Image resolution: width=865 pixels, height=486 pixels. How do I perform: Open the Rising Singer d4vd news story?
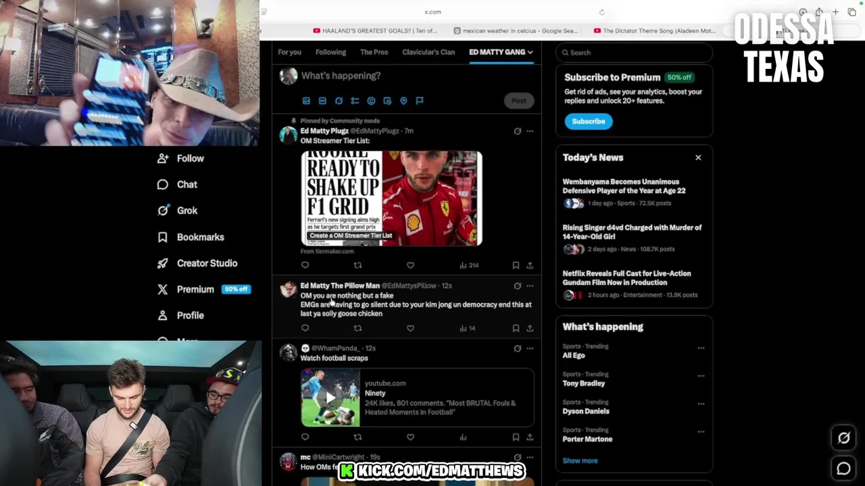(633, 238)
